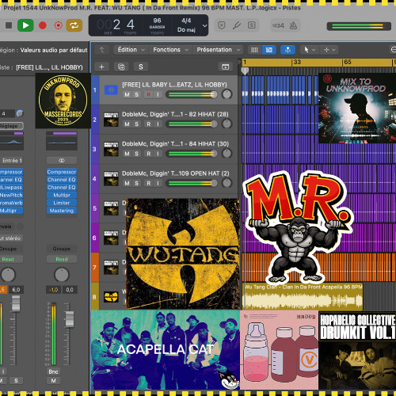
Task: Toggle record enable R on LIL BABY track
Action: point(149,94)
